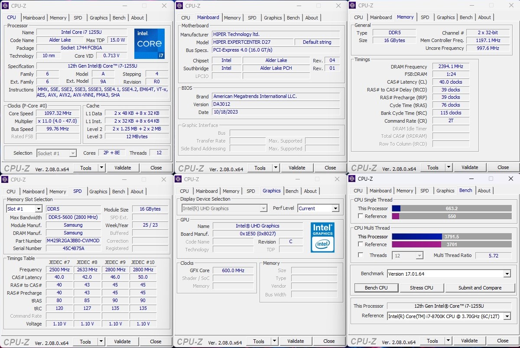Click the Part Number field in SPD window

73,241
